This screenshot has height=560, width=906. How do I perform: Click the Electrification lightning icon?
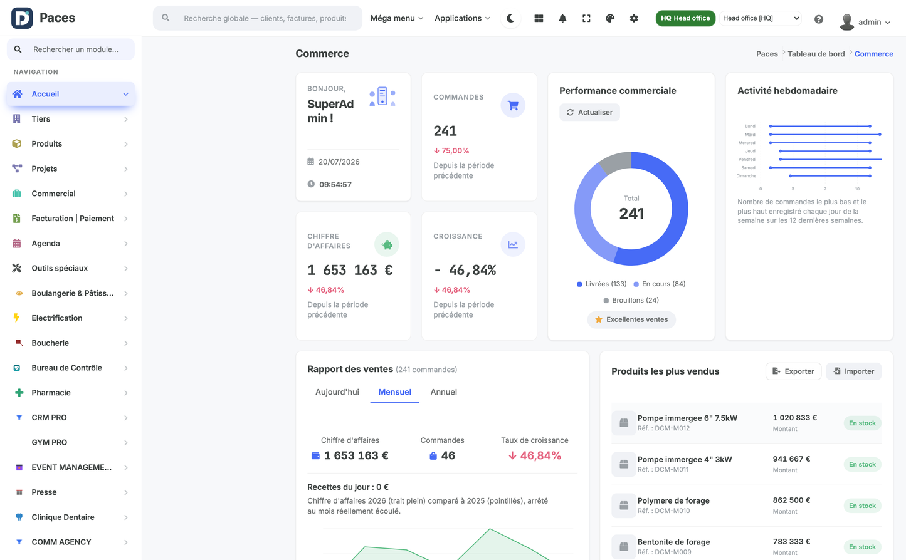(x=17, y=318)
